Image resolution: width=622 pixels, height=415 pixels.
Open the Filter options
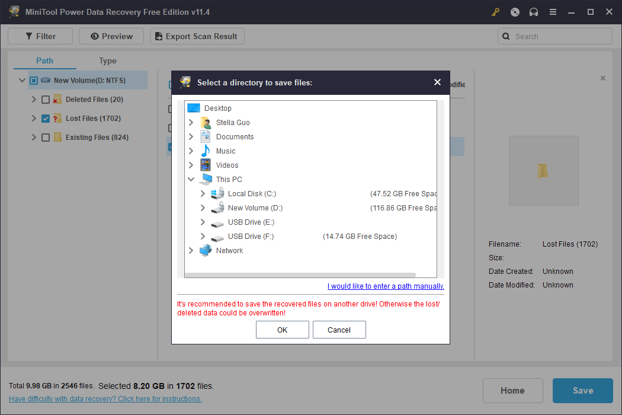[40, 36]
